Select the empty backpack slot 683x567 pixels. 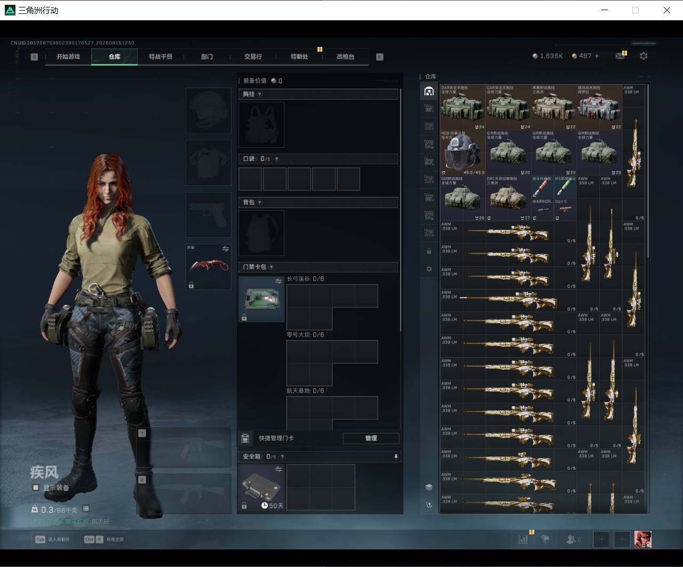261,233
